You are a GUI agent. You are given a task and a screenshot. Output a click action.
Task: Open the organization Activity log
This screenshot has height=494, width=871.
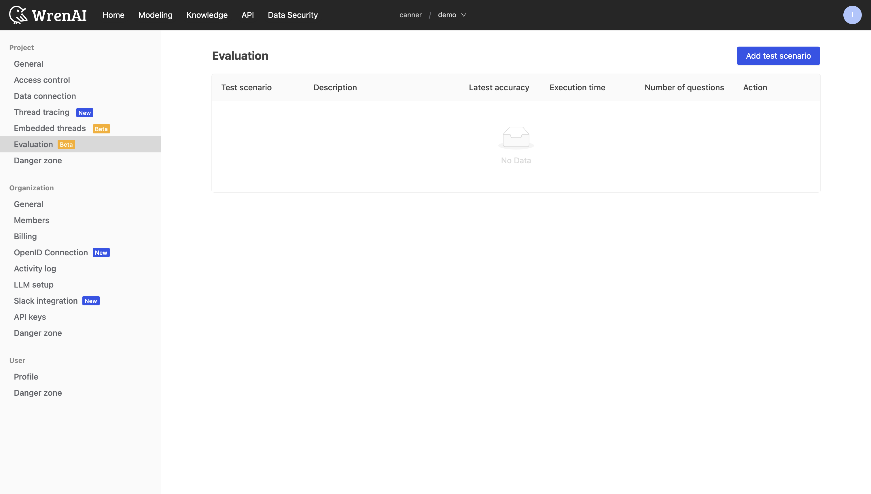[35, 268]
